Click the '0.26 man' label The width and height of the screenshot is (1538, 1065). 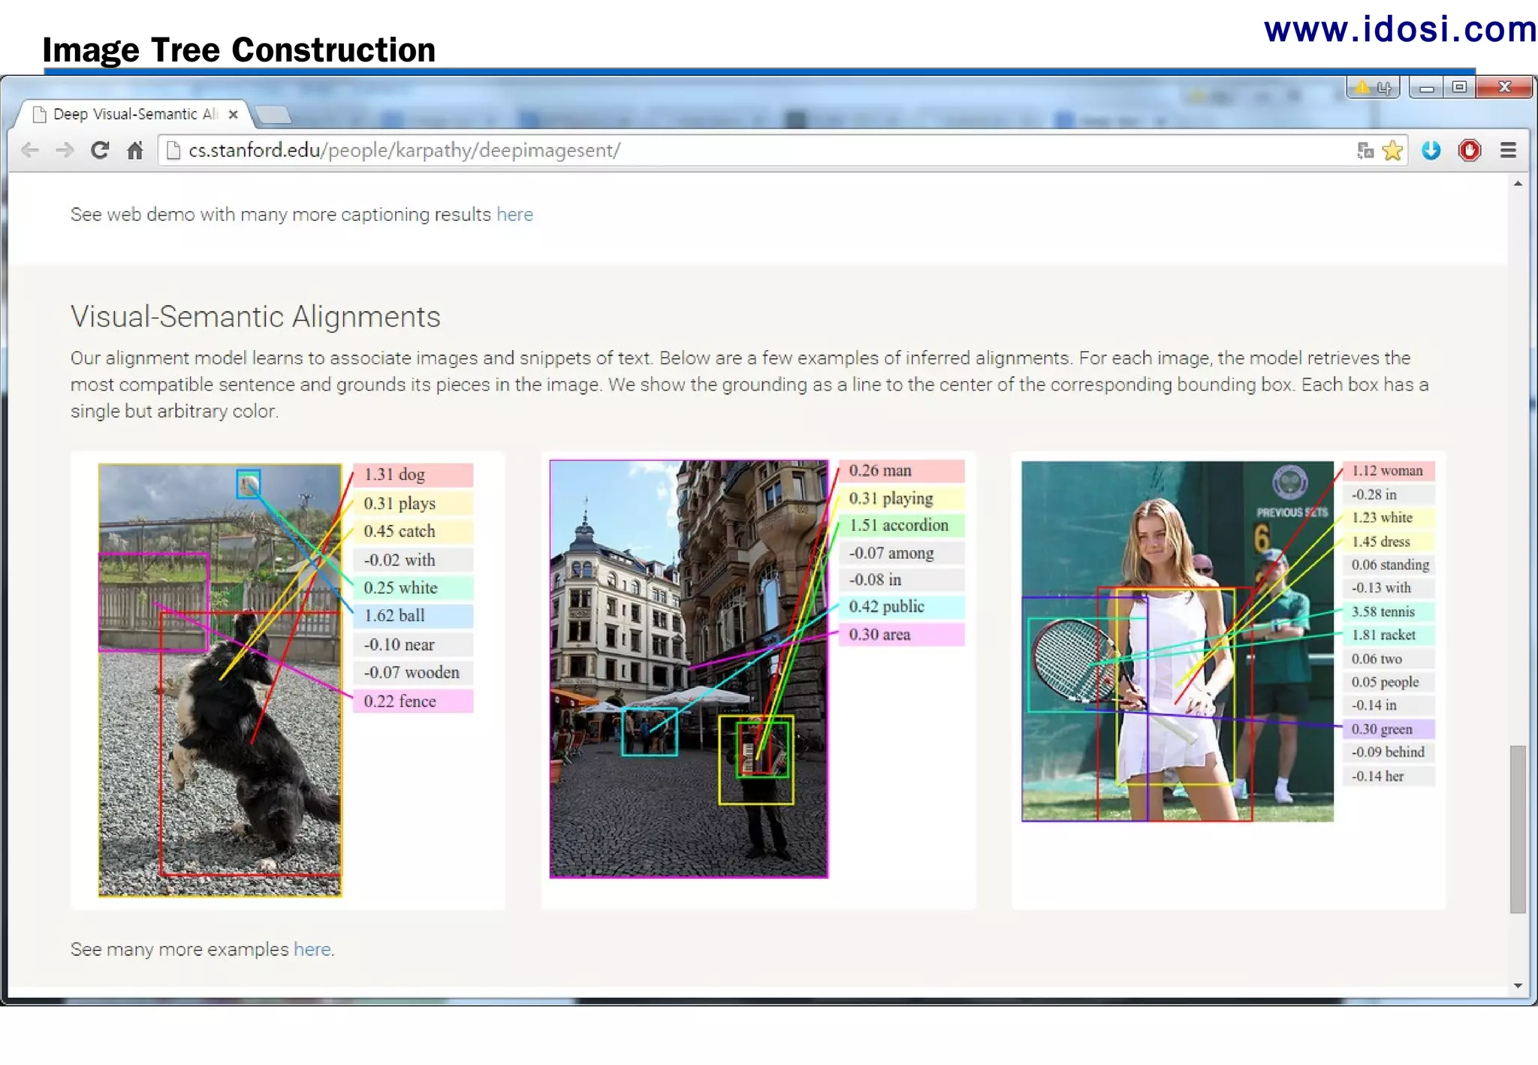[901, 471]
